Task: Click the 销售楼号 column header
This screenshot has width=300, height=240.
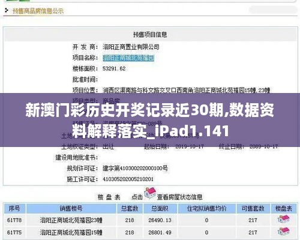Action: [71, 209]
